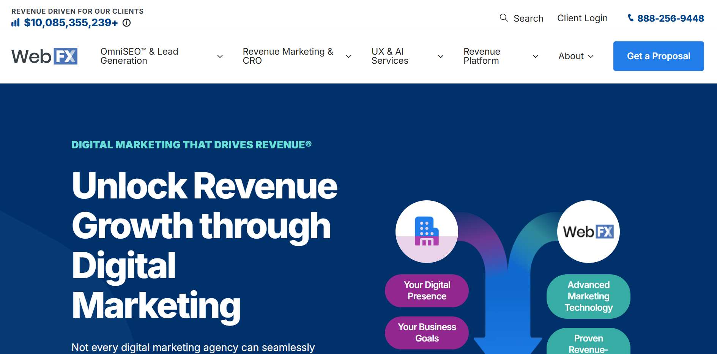Viewport: 717px width, 354px height.
Task: Click the Search link text
Action: pos(528,18)
